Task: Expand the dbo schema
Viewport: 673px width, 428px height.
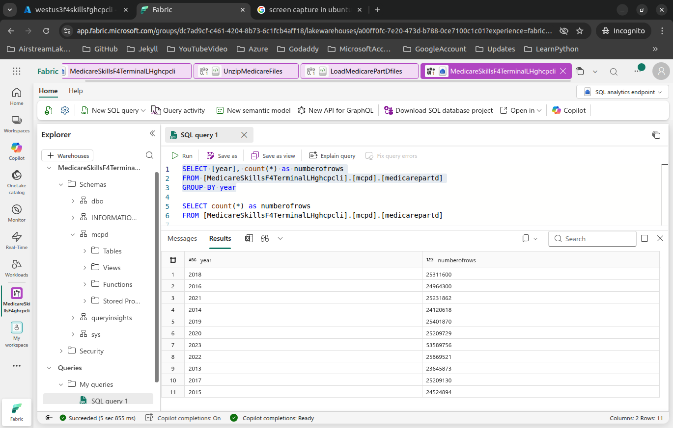Action: 73,201
